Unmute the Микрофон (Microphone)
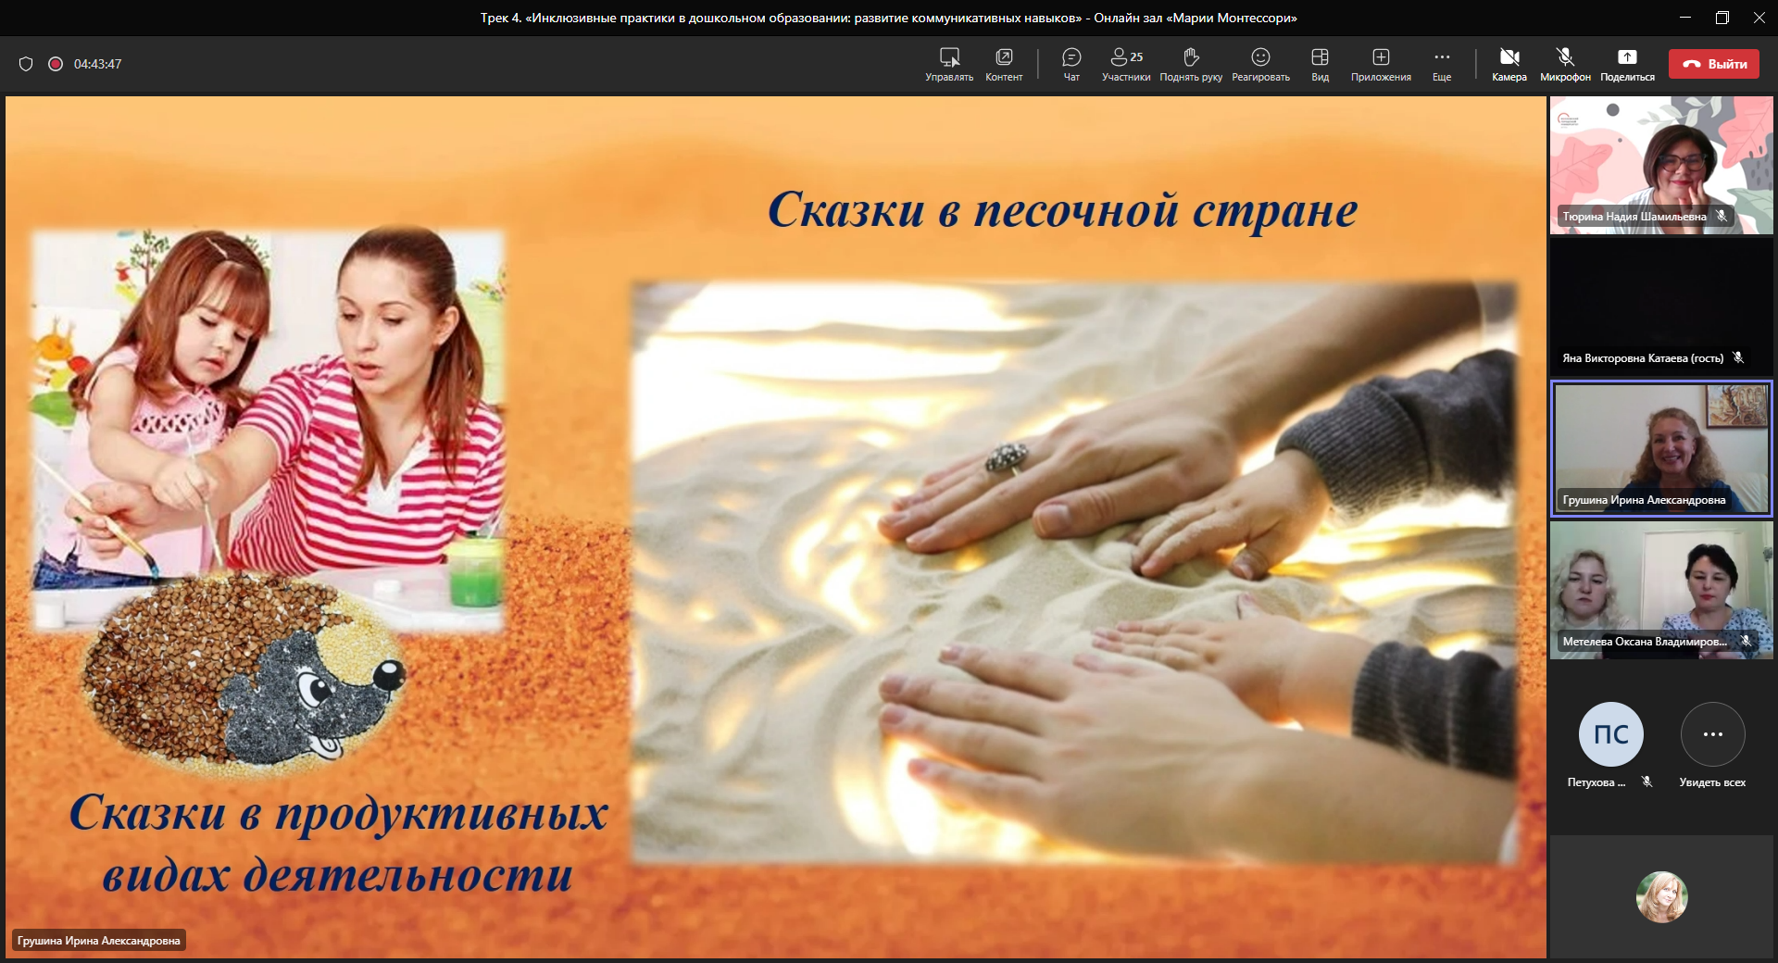This screenshot has width=1778, height=963. [x=1565, y=57]
